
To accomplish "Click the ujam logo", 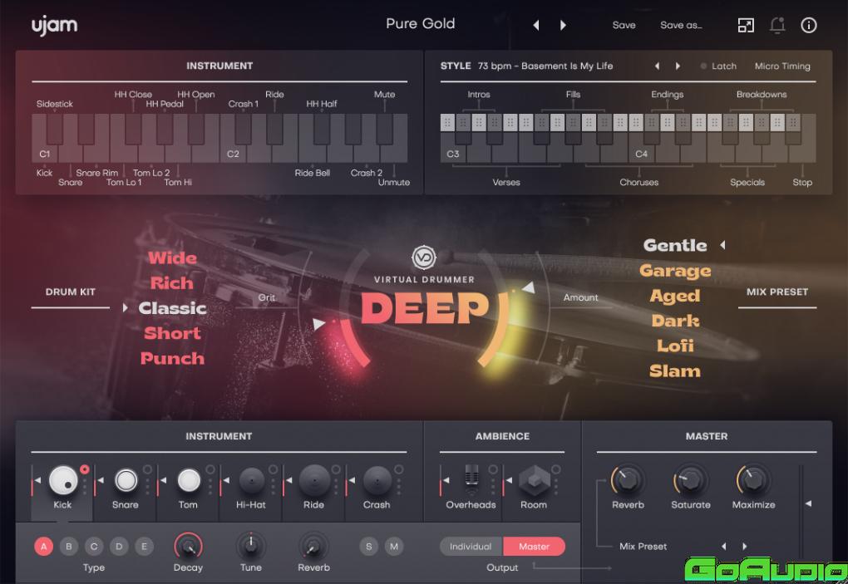I will (x=54, y=26).
